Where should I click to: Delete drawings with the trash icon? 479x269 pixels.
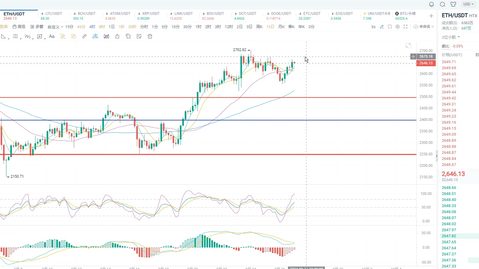click(x=150, y=36)
